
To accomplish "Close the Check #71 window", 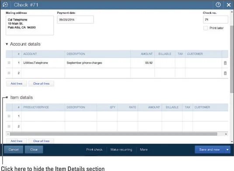I will [229, 5].
